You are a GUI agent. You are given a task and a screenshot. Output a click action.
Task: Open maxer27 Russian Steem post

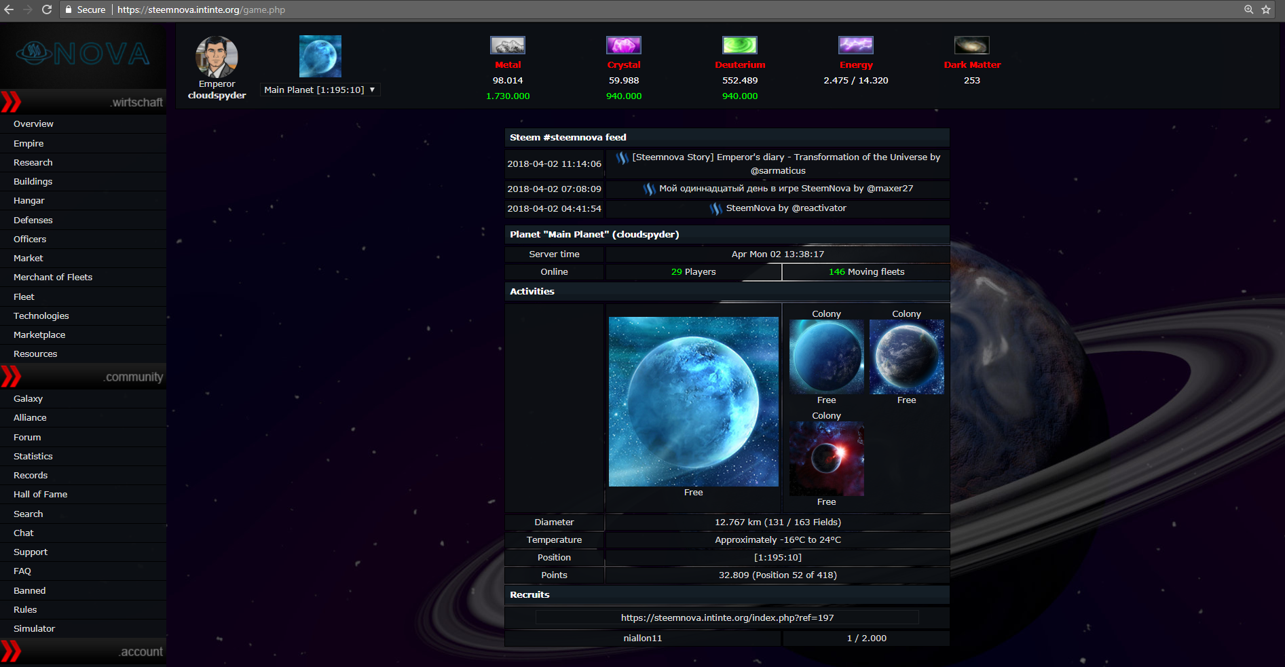point(786,189)
